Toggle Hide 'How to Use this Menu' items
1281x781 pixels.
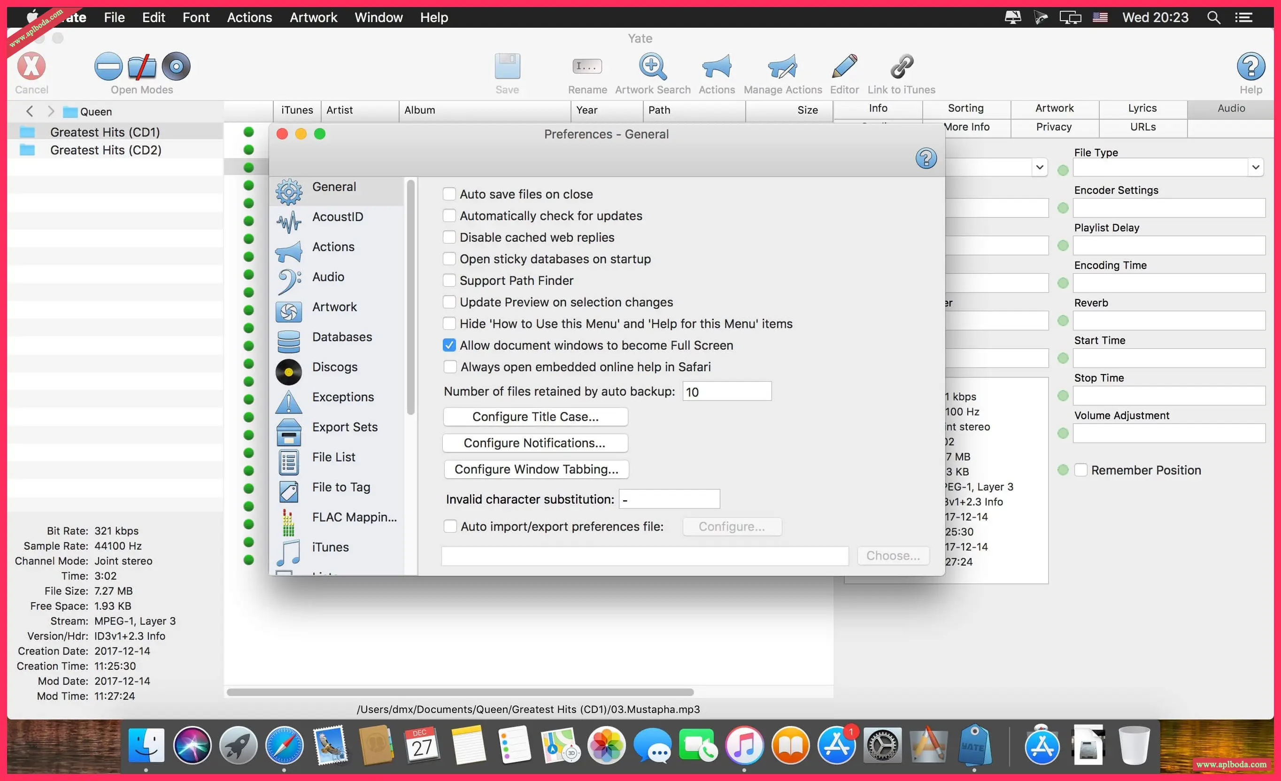(449, 324)
